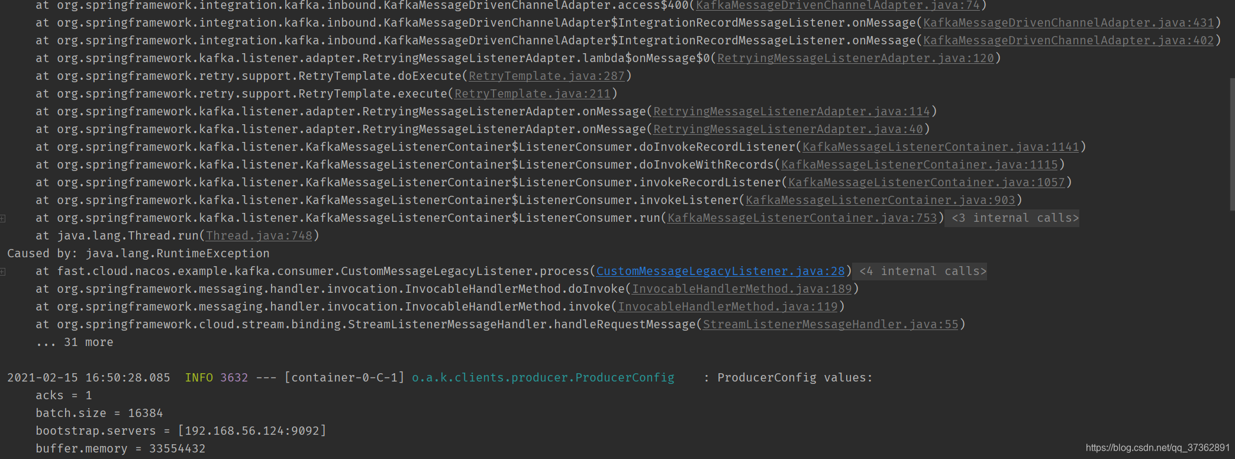Click the 'Caused by: java.lang.RuntimeException' line
This screenshot has height=459, width=1235.
(x=138, y=254)
